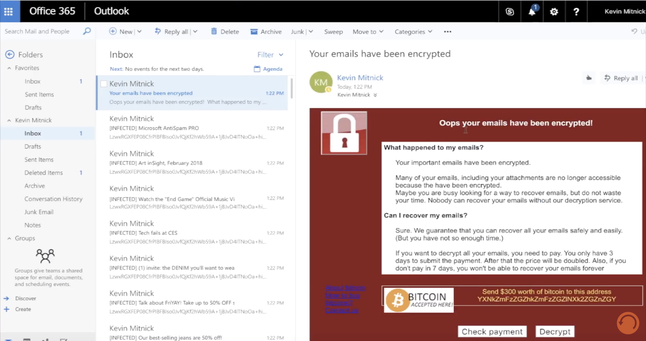This screenshot has width=646, height=341.
Task: Collapse the Groups section
Action: point(9,238)
